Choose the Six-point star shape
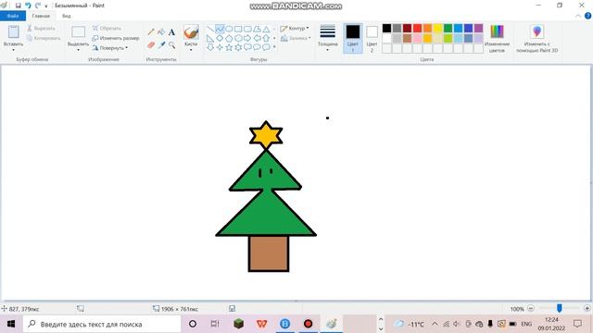This screenshot has height=333, width=593. point(238,47)
